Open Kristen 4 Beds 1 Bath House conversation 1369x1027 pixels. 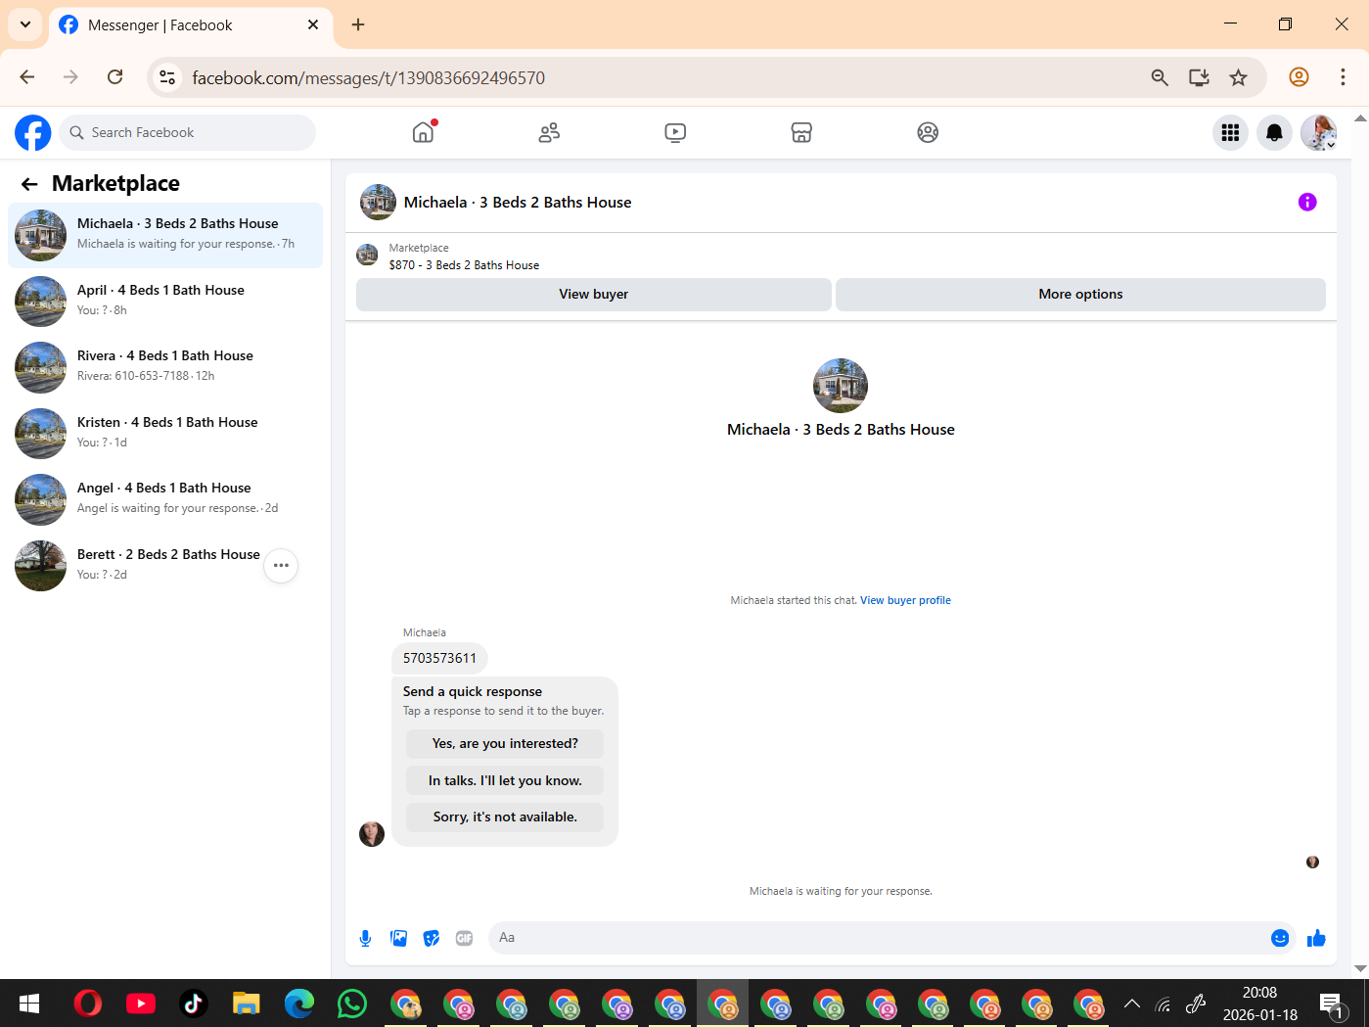[x=165, y=433]
